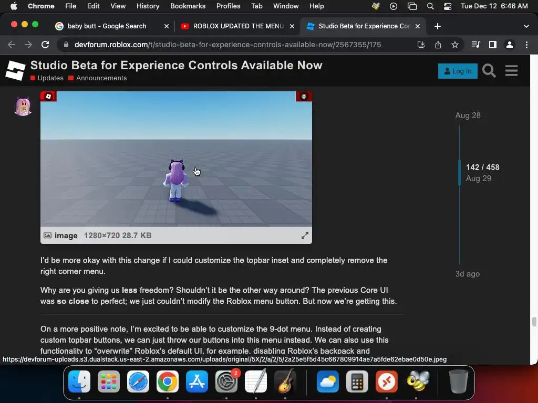
Task: Open a new tab with the plus button
Action: pyautogui.click(x=438, y=26)
